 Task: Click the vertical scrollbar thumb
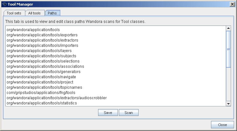pyautogui.click(x=228, y=49)
